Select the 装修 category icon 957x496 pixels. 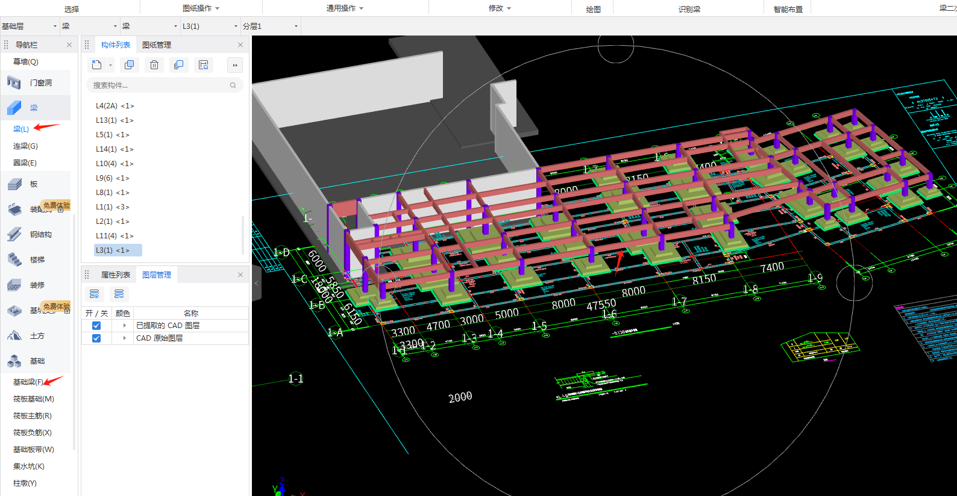click(14, 285)
